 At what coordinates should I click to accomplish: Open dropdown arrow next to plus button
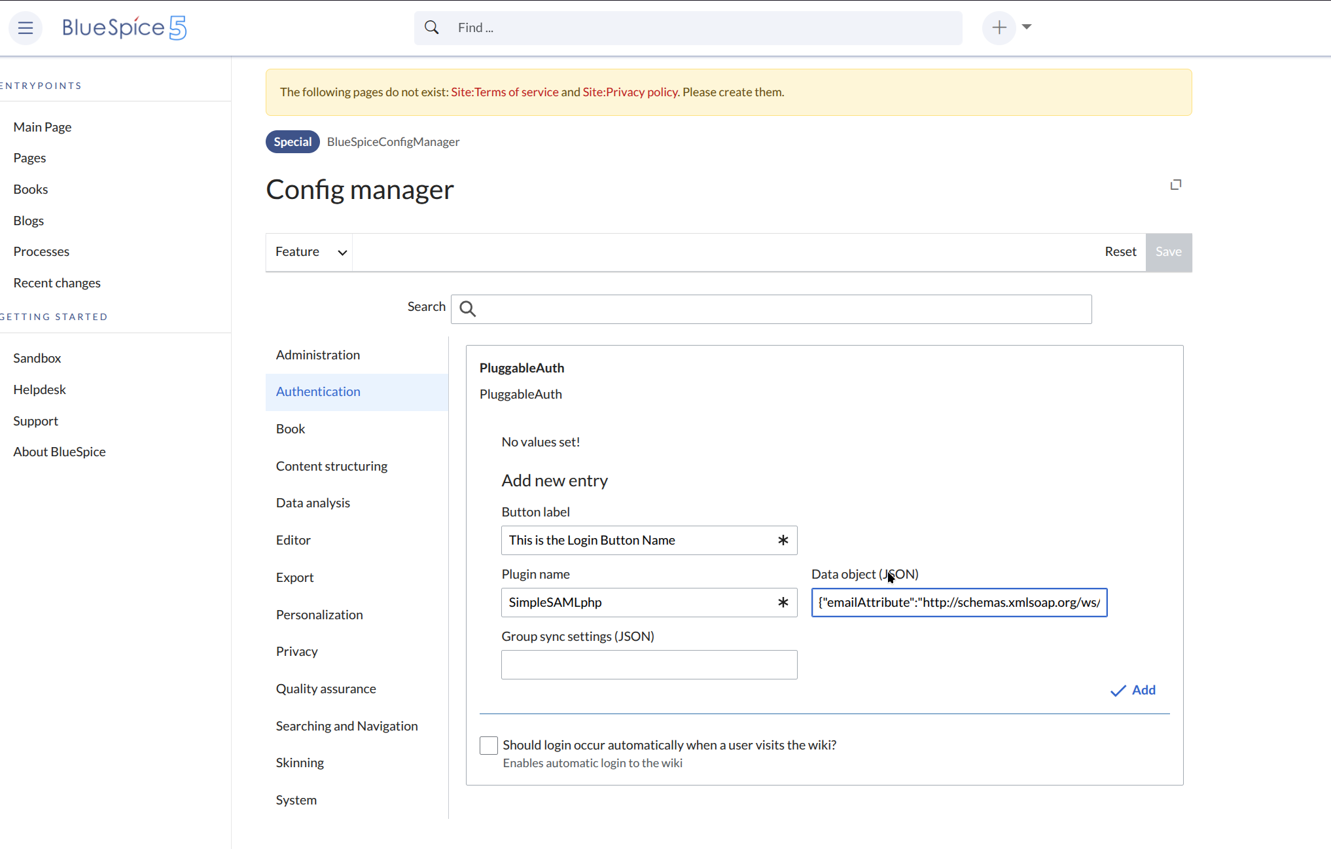coord(1027,27)
